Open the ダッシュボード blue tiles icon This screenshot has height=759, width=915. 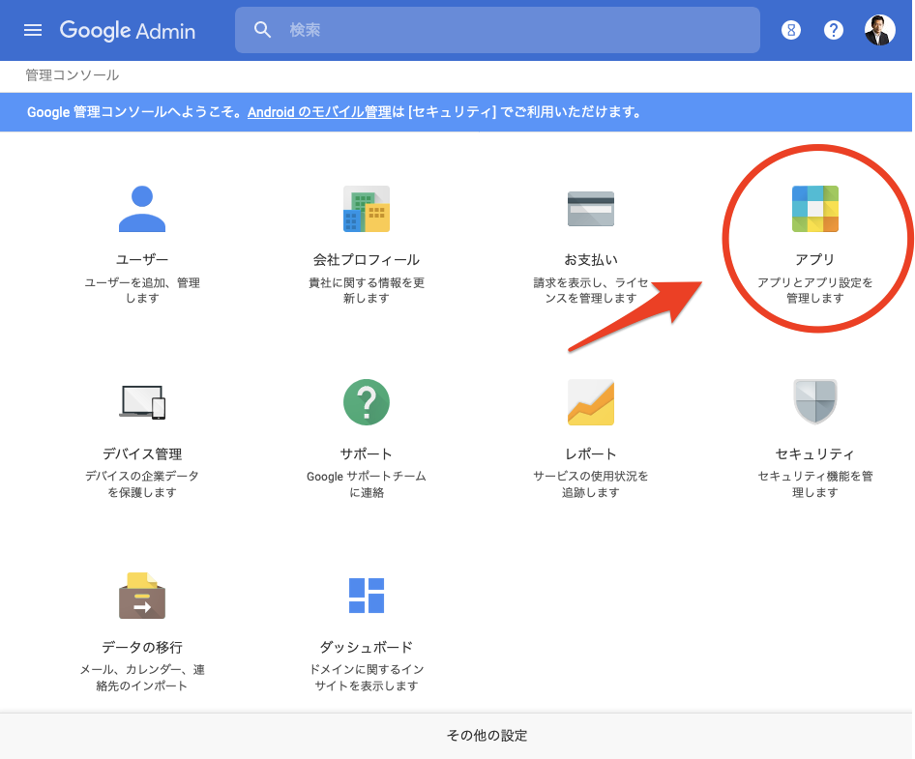(x=367, y=595)
